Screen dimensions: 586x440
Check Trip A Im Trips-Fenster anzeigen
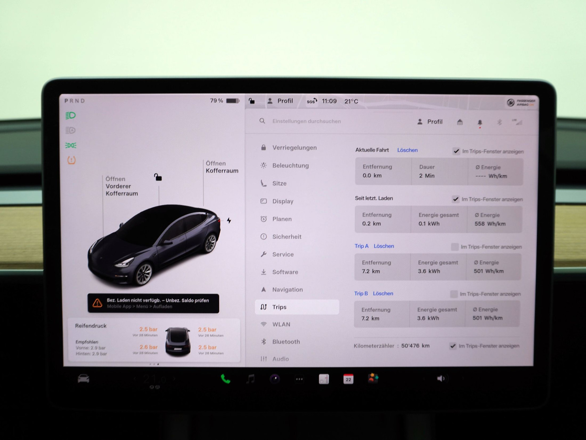455,247
